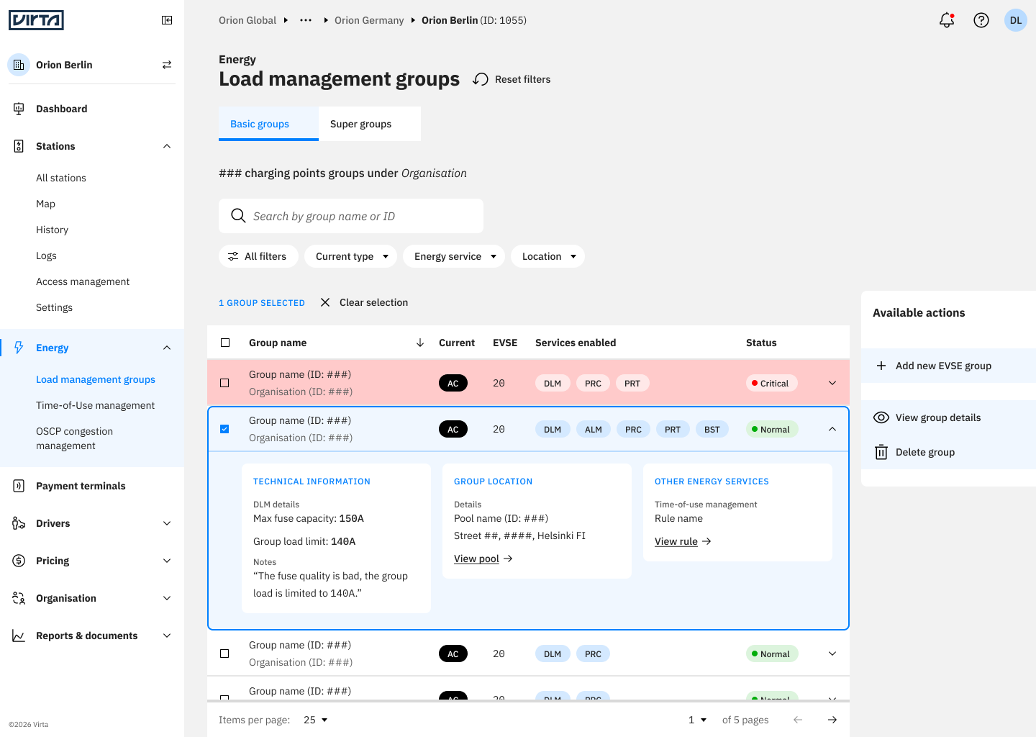The width and height of the screenshot is (1036, 737).
Task: Click the Pricing icon in the sidebar
Action: pyautogui.click(x=19, y=561)
